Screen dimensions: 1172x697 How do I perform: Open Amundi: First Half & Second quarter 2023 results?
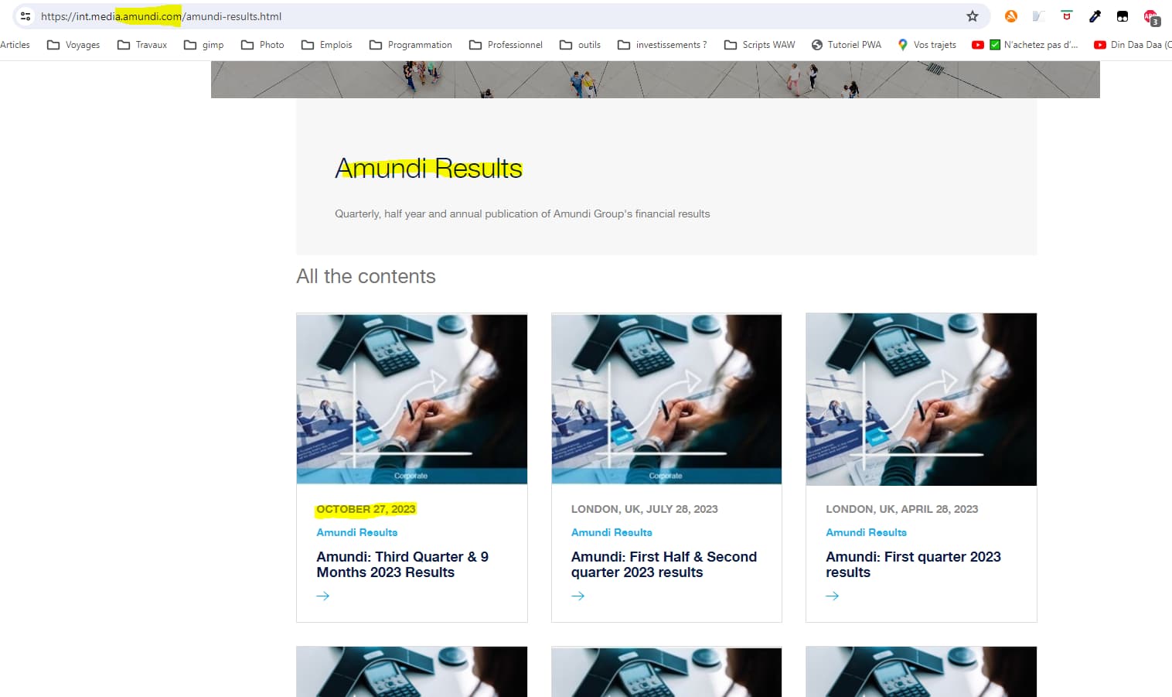click(x=664, y=565)
